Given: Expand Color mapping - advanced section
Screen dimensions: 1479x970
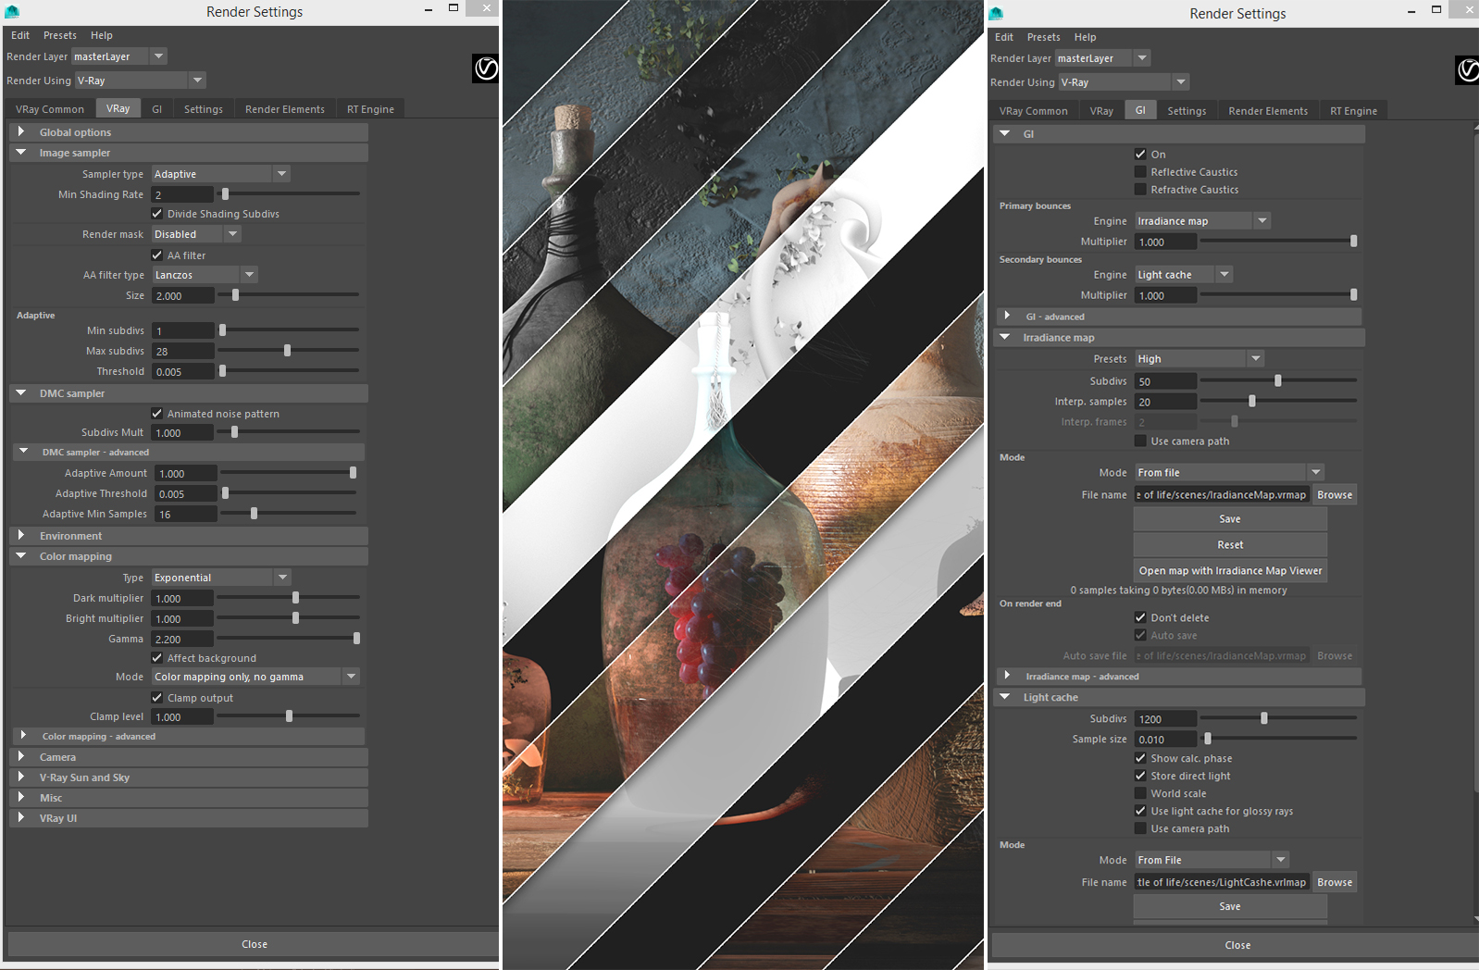Looking at the screenshot, I should click(189, 737).
